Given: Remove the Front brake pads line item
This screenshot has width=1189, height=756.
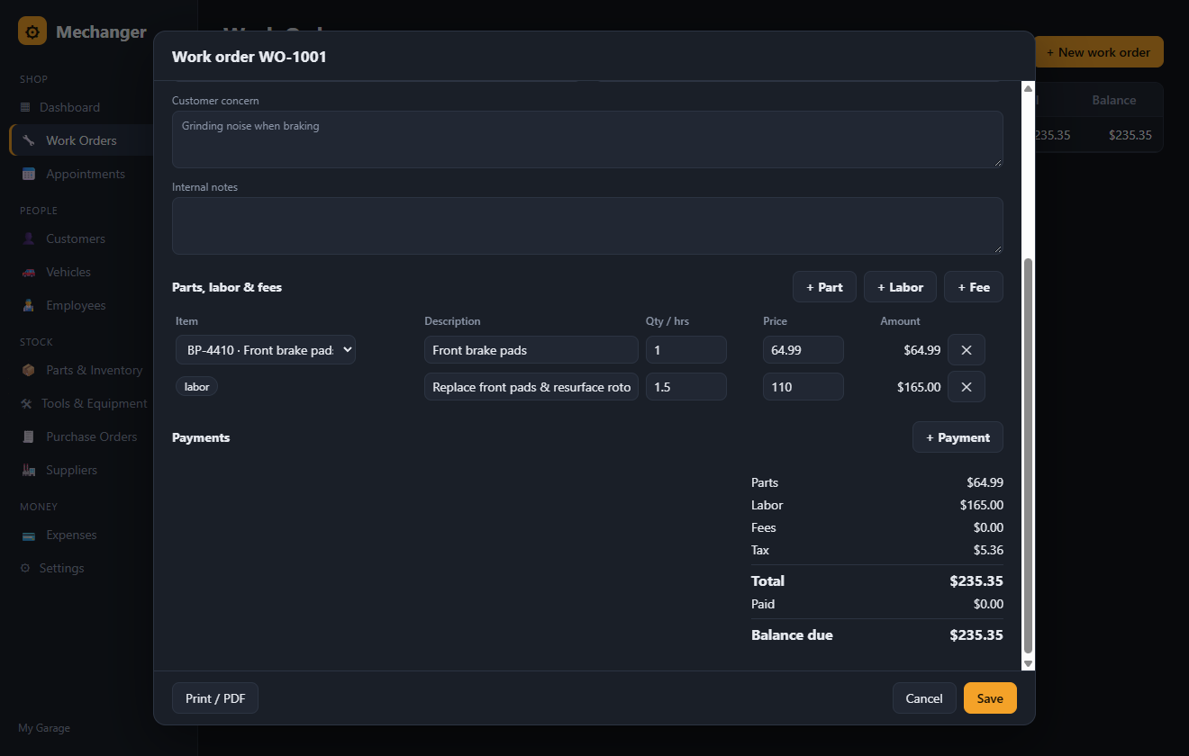Looking at the screenshot, I should point(967,350).
